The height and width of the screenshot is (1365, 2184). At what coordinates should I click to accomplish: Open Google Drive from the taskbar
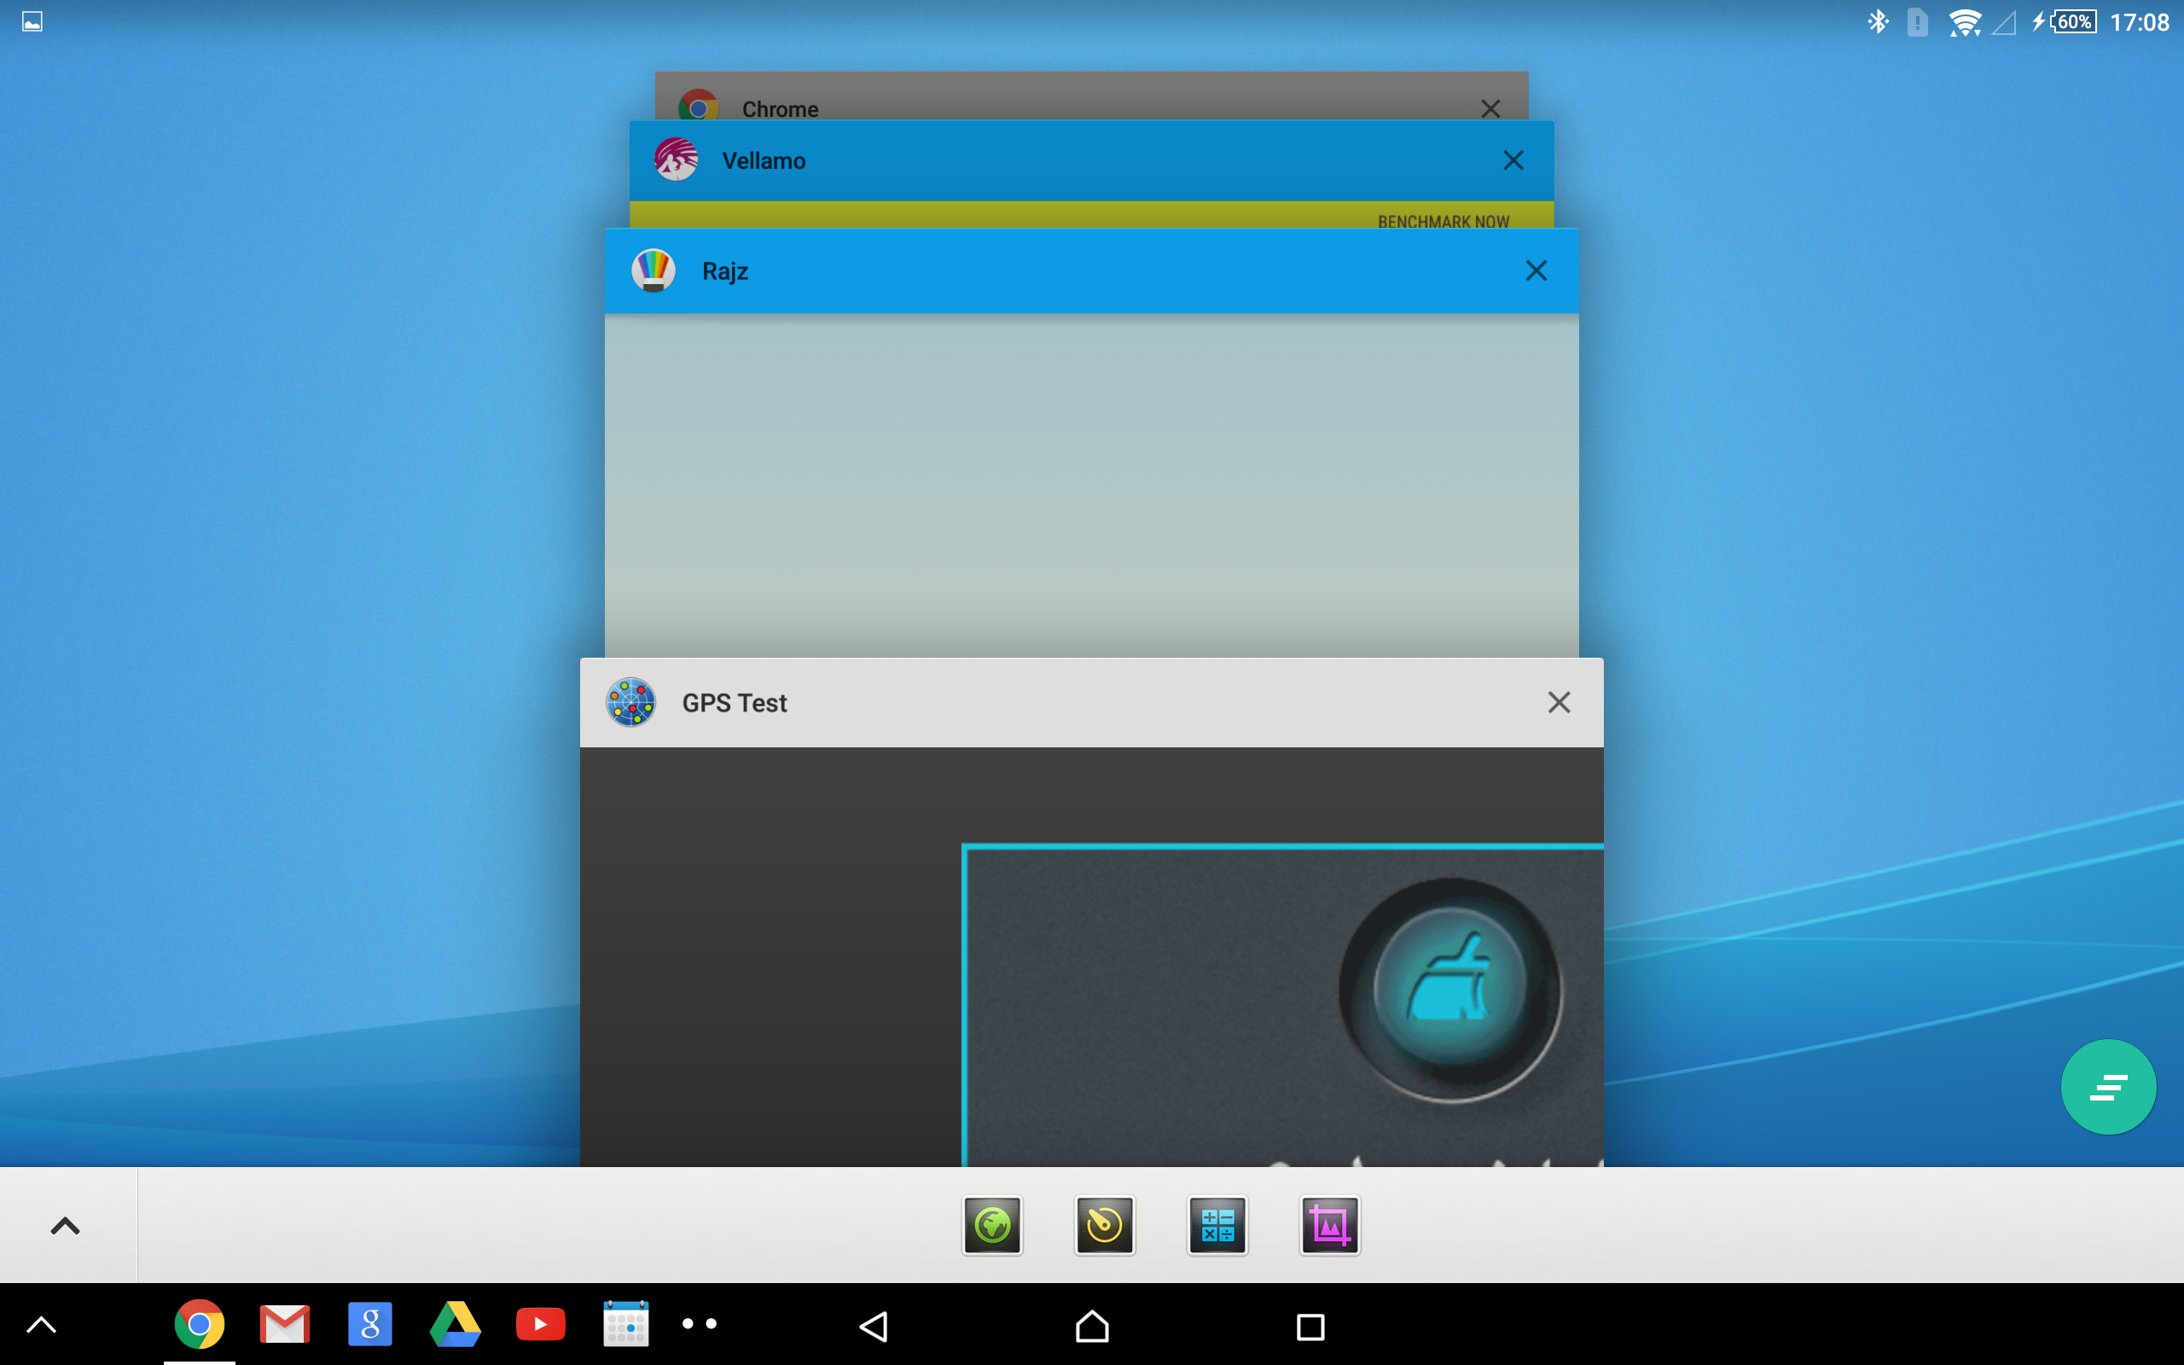pyautogui.click(x=455, y=1324)
